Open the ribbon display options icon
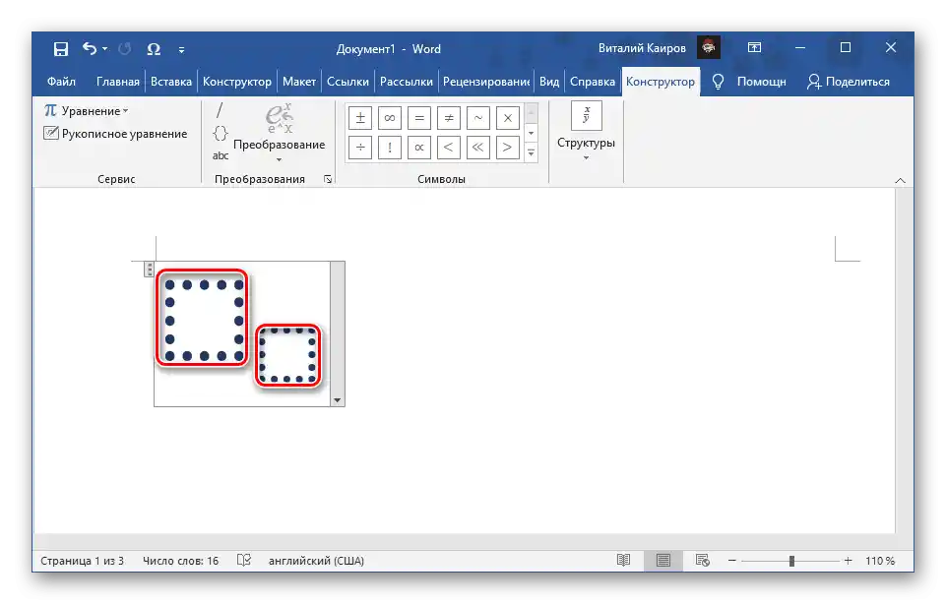This screenshot has height=604, width=946. (x=754, y=47)
